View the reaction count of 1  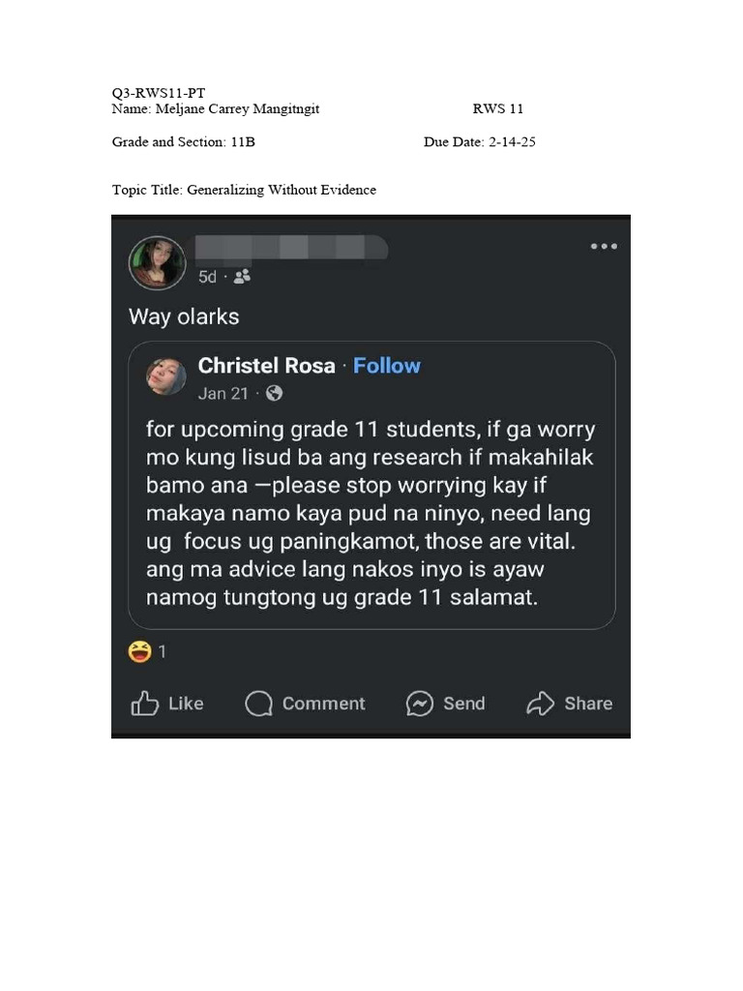pyautogui.click(x=163, y=652)
